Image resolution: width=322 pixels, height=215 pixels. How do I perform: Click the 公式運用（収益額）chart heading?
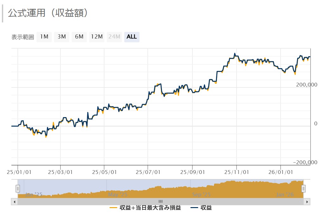(48, 13)
